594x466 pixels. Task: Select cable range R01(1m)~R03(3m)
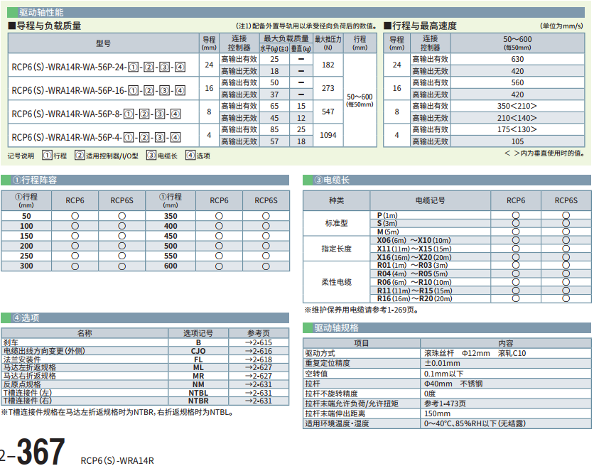413,265
